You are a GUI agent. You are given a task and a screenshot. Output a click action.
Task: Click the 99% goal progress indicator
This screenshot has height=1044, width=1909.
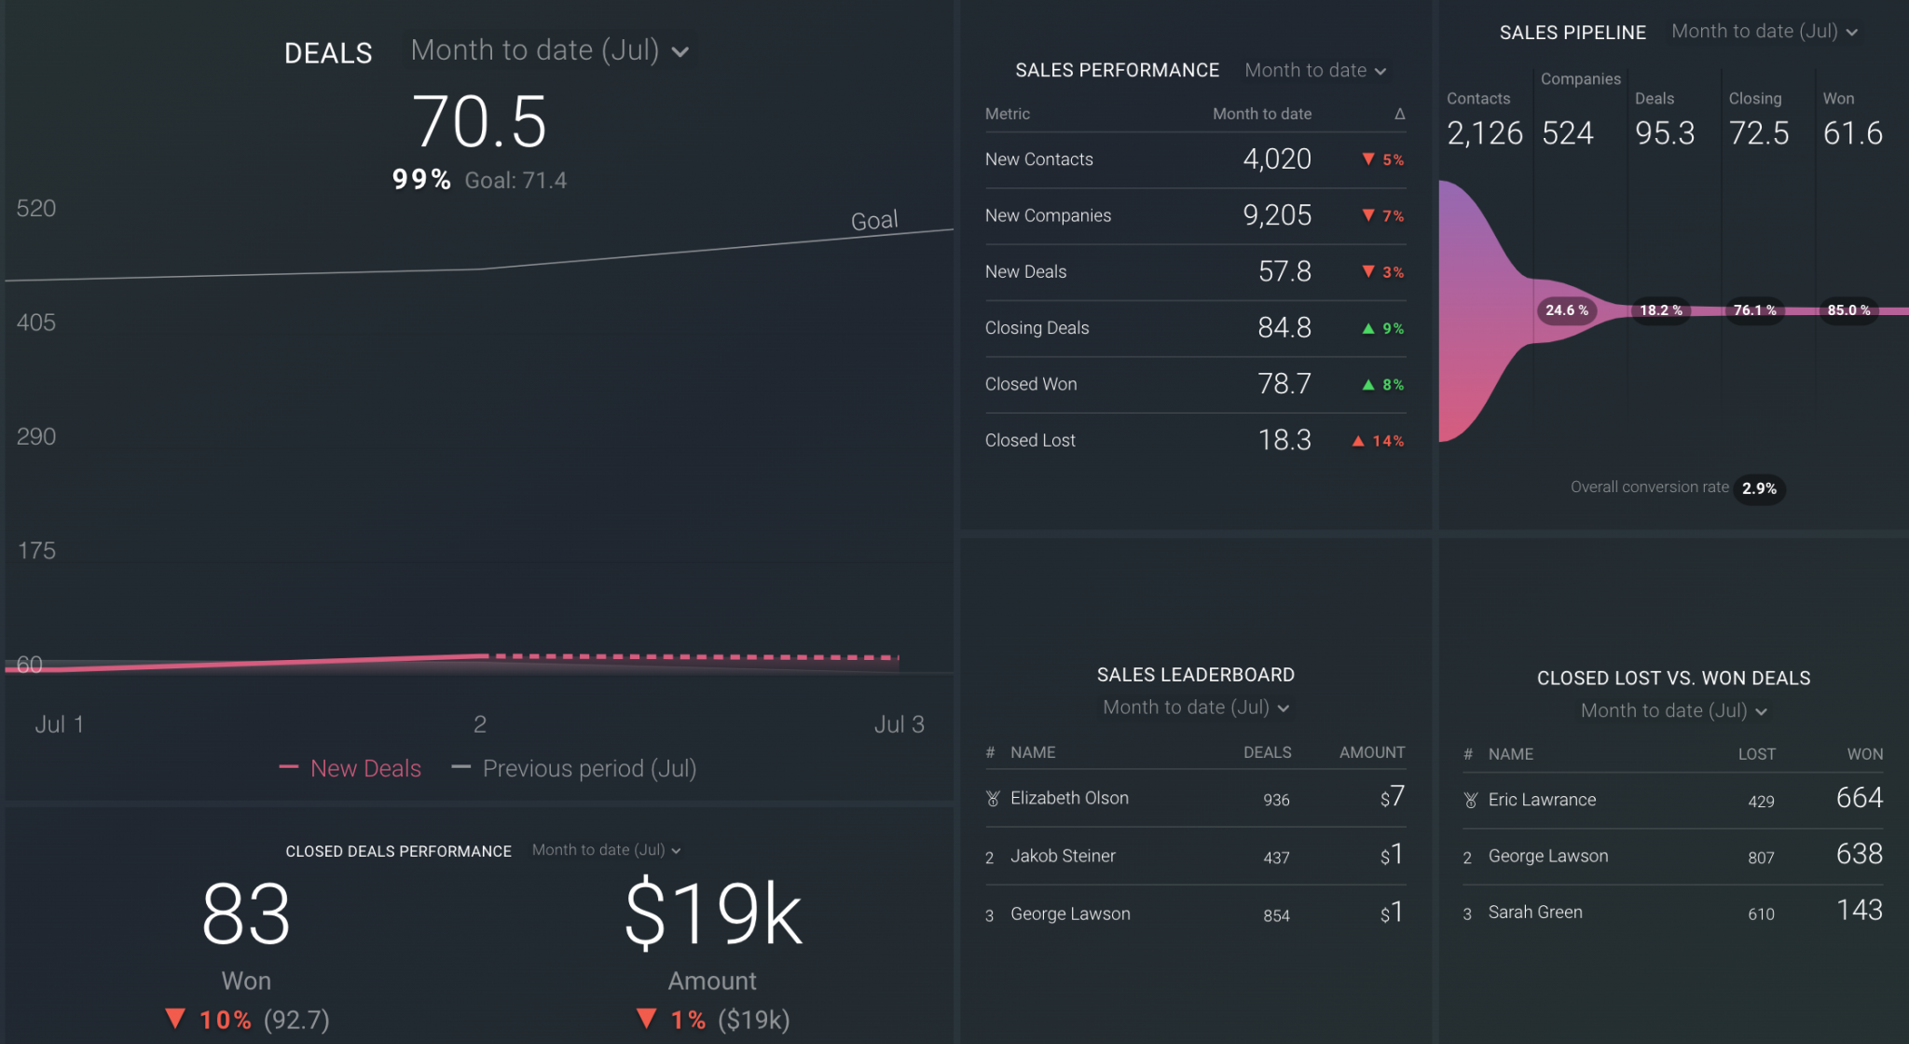(x=419, y=179)
